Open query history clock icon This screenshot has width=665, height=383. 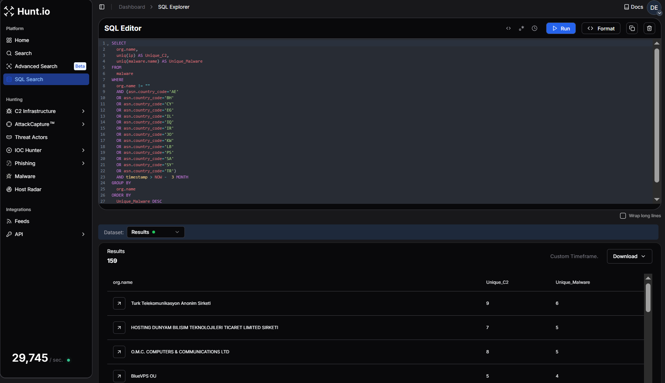535,28
